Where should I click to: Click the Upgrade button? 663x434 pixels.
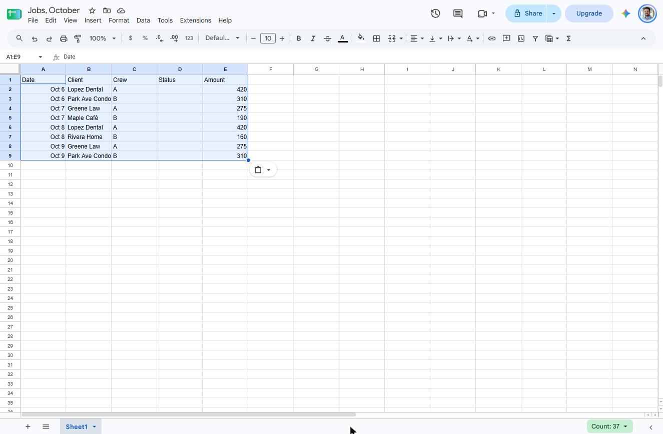click(x=589, y=13)
